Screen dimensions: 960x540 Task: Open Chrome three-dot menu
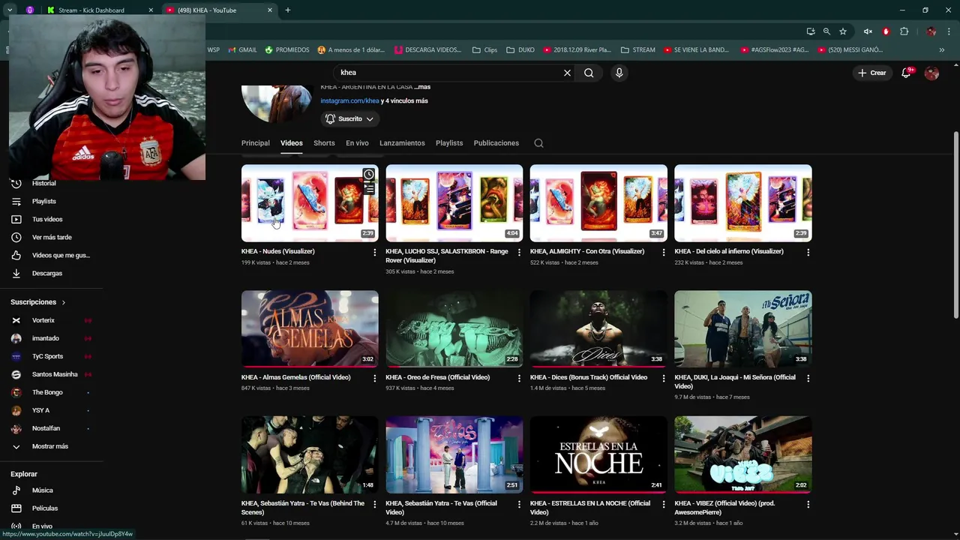tap(949, 31)
